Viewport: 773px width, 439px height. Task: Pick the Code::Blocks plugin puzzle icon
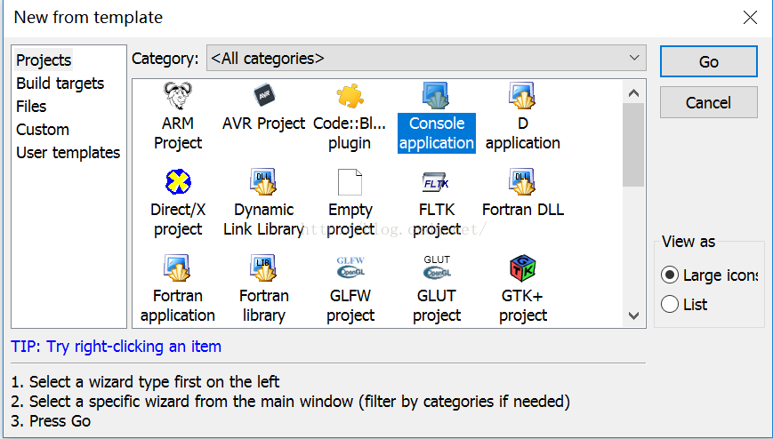click(x=350, y=96)
